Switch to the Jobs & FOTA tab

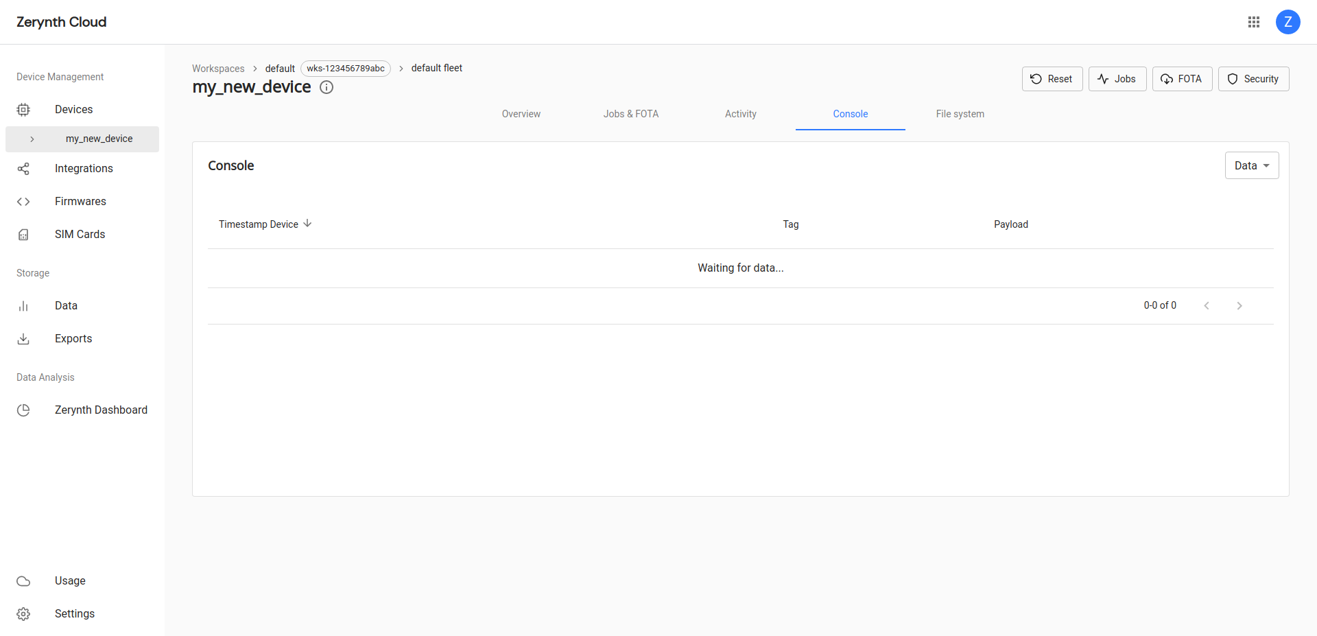(631, 114)
